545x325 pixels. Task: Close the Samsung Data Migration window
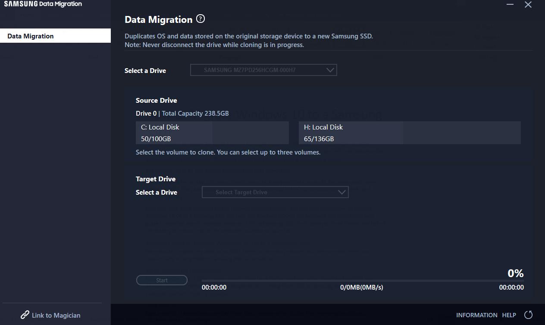pyautogui.click(x=528, y=5)
